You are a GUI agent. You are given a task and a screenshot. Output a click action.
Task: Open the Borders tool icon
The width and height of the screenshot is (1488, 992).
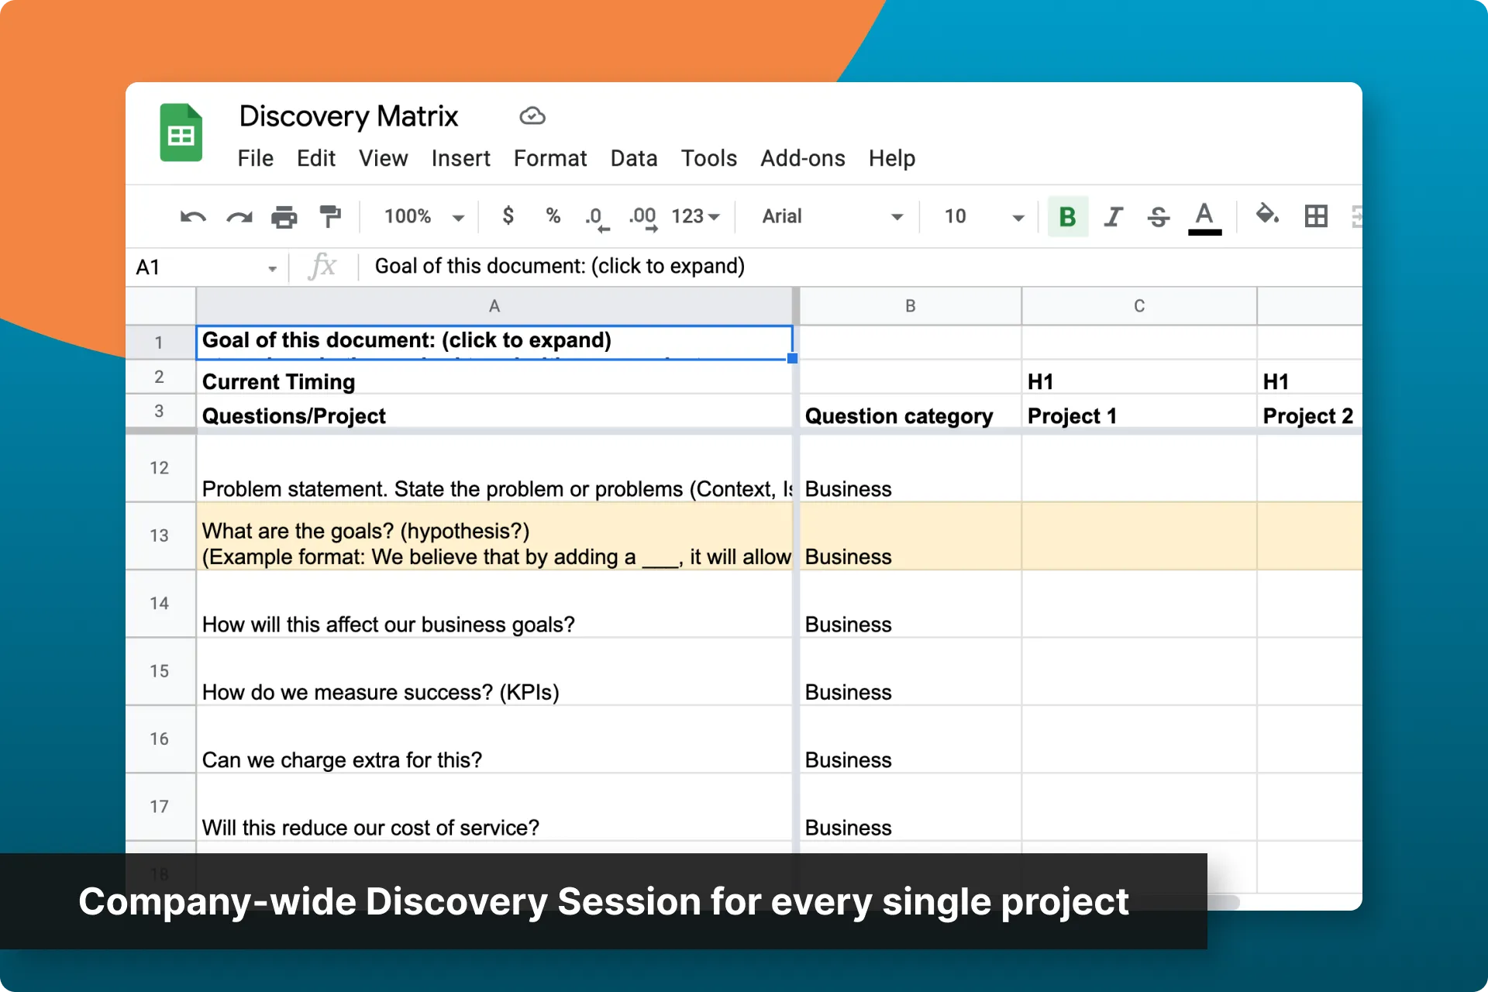(x=1316, y=215)
